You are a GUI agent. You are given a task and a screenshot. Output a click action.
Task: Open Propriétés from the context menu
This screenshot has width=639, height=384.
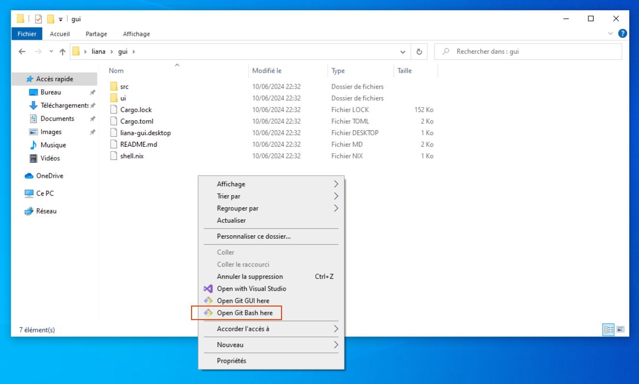(271, 361)
